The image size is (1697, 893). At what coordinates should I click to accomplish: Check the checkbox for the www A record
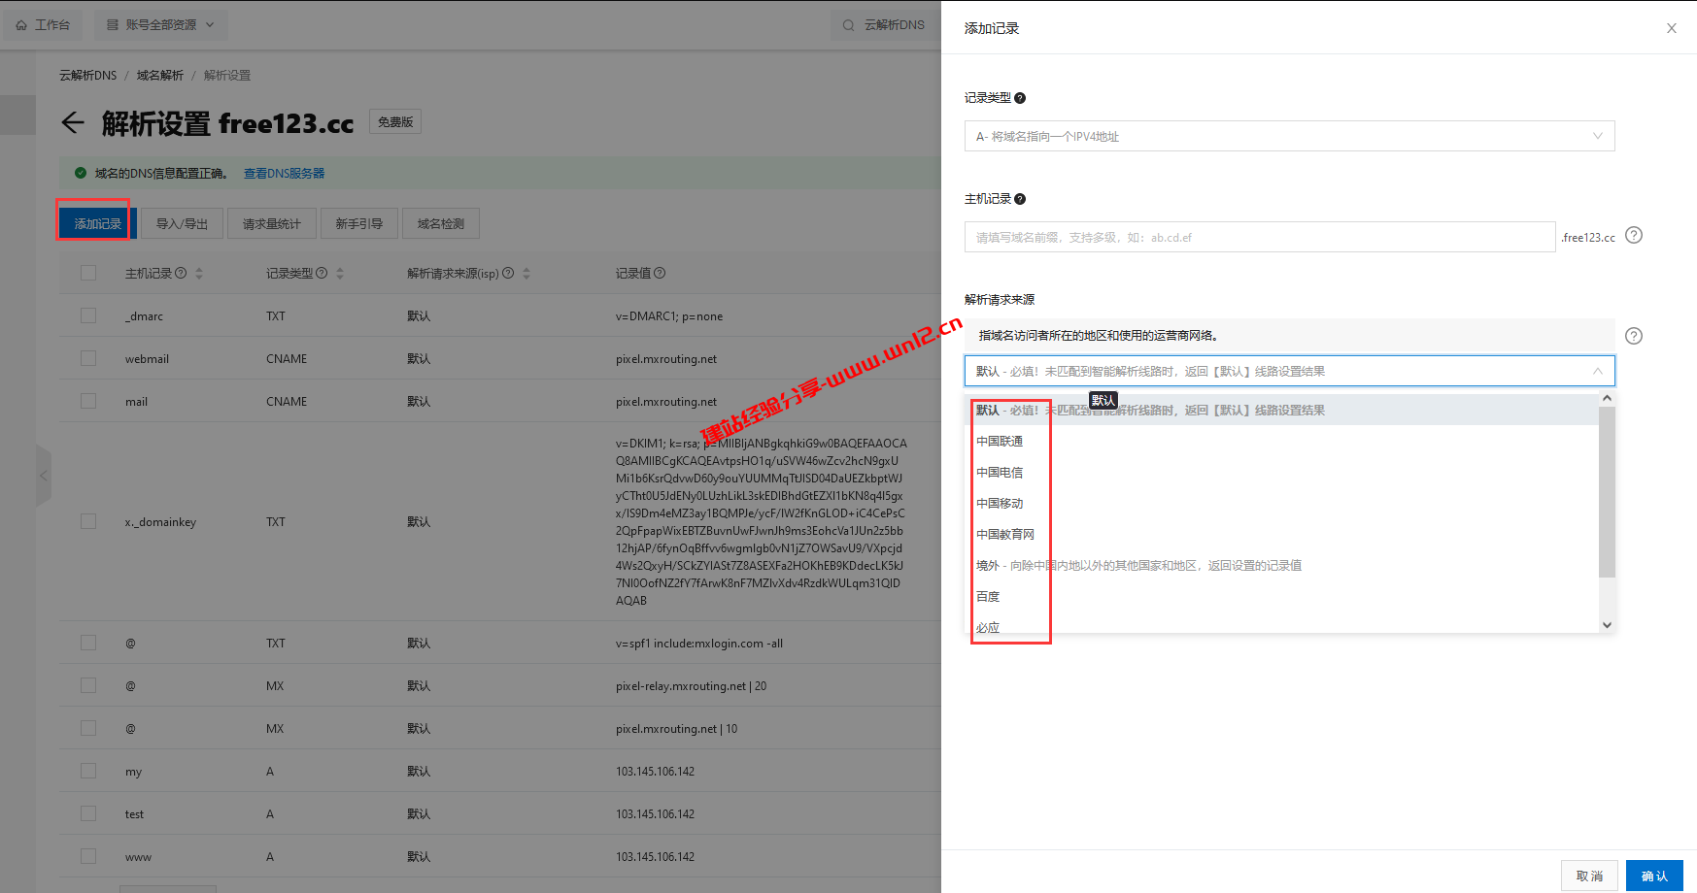pyautogui.click(x=88, y=856)
